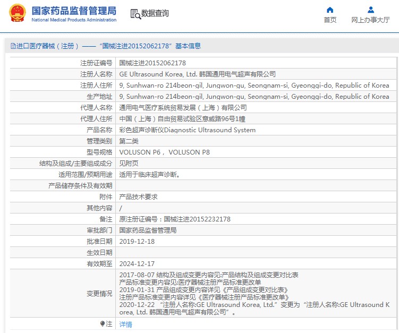Click the 备注 label
Viewport: 399px width, 333px height.
[106, 219]
